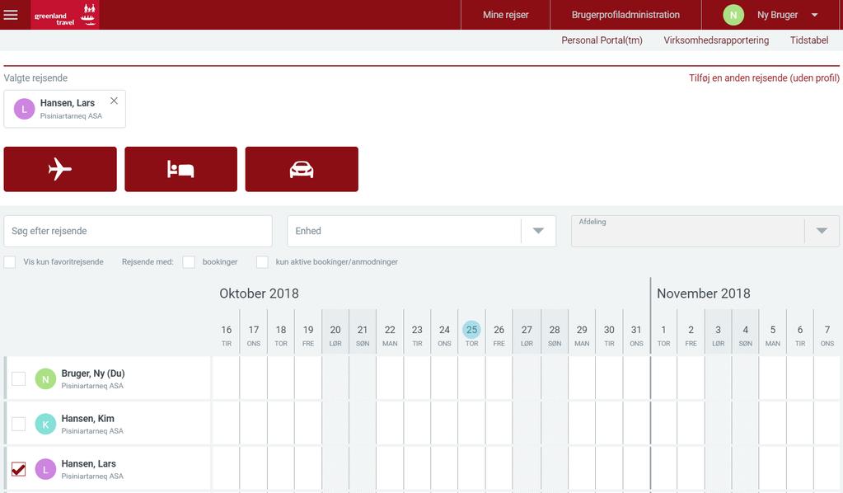
Task: Select the Hansen, Kim checkbox
Action: pyautogui.click(x=18, y=424)
